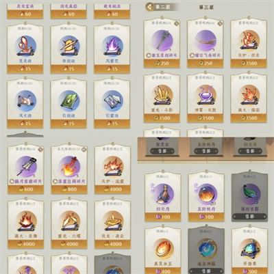
Task: Click the 4000 price under 伏龙·凌云
Action: (112, 244)
